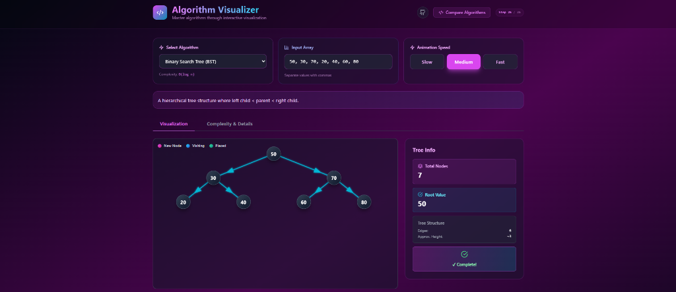The image size is (676, 292).
Task: Click the code icon in Compare Algorithms
Action: (441, 13)
